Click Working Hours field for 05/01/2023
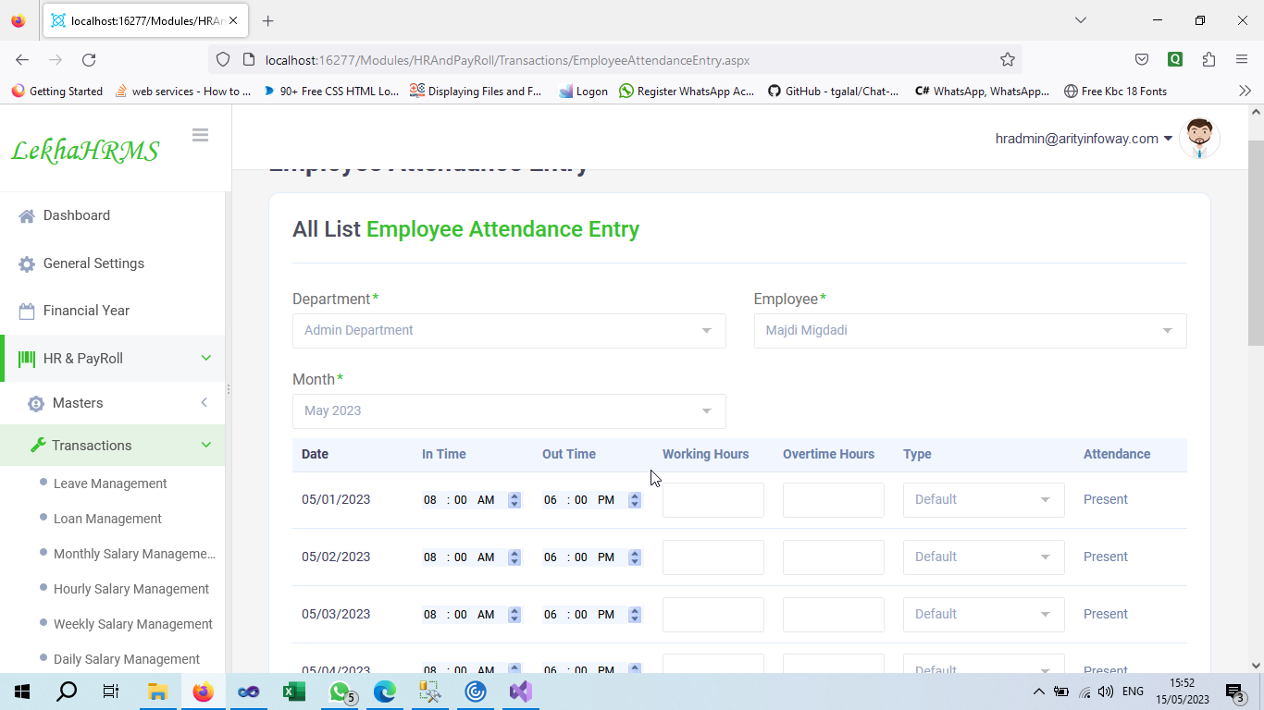 point(713,500)
